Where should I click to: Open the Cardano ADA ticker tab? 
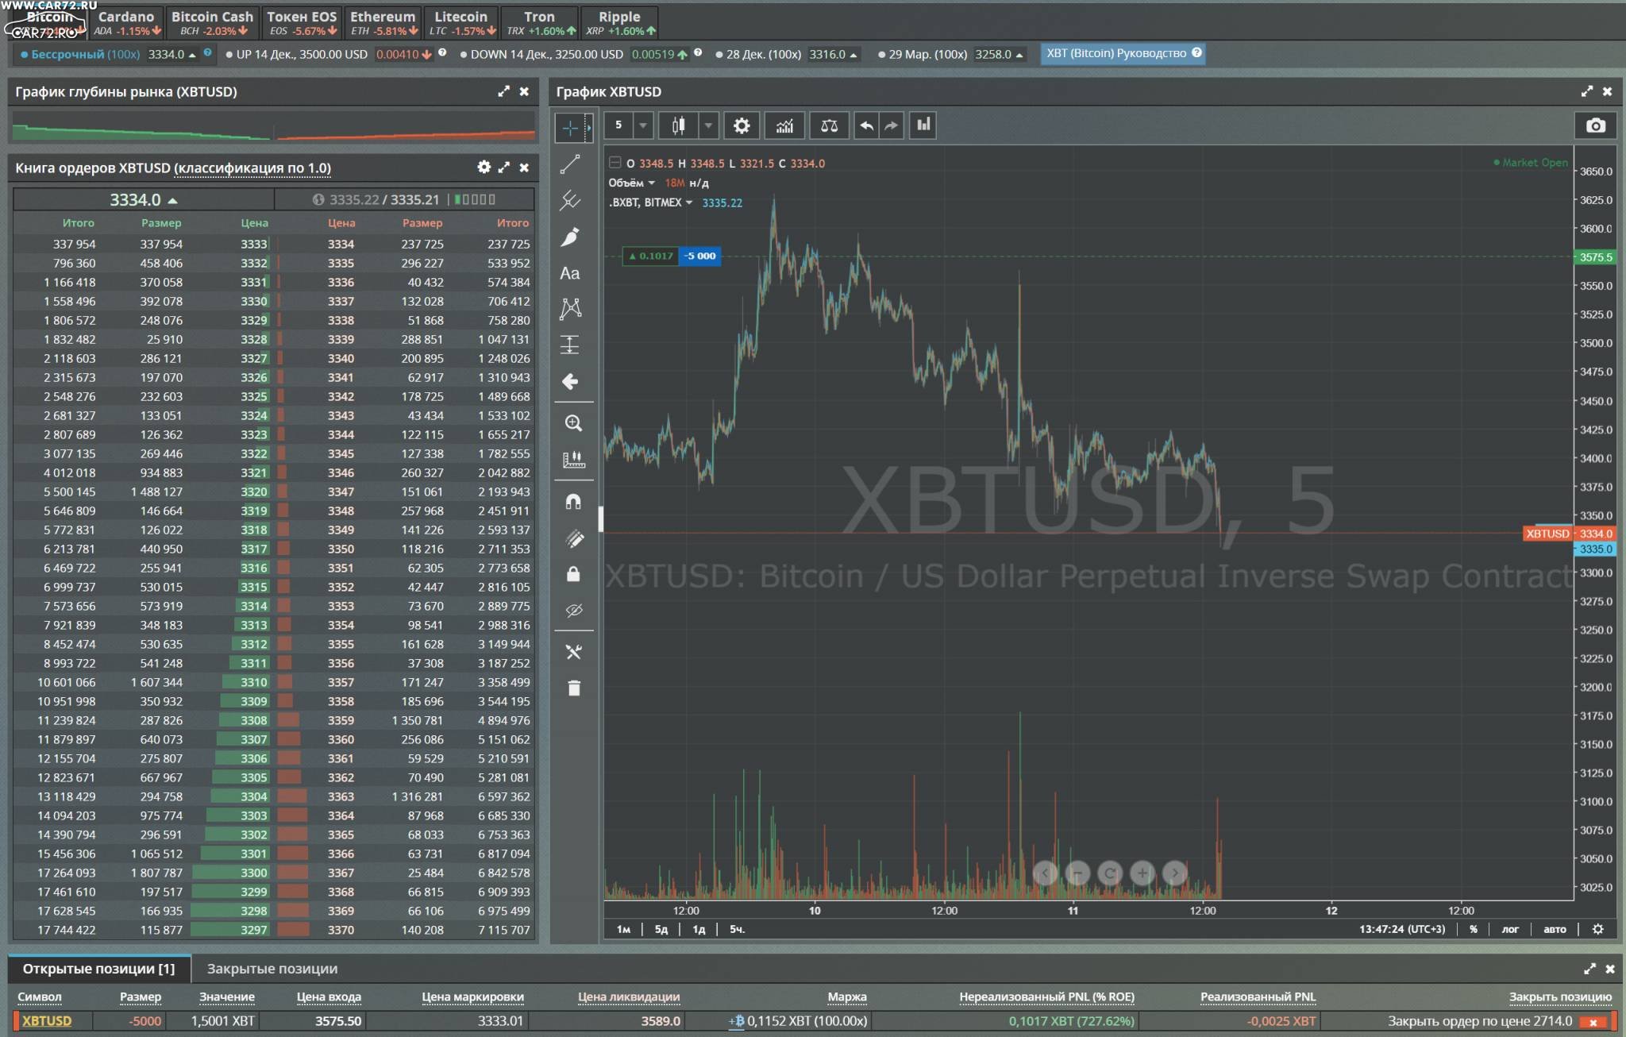(127, 22)
